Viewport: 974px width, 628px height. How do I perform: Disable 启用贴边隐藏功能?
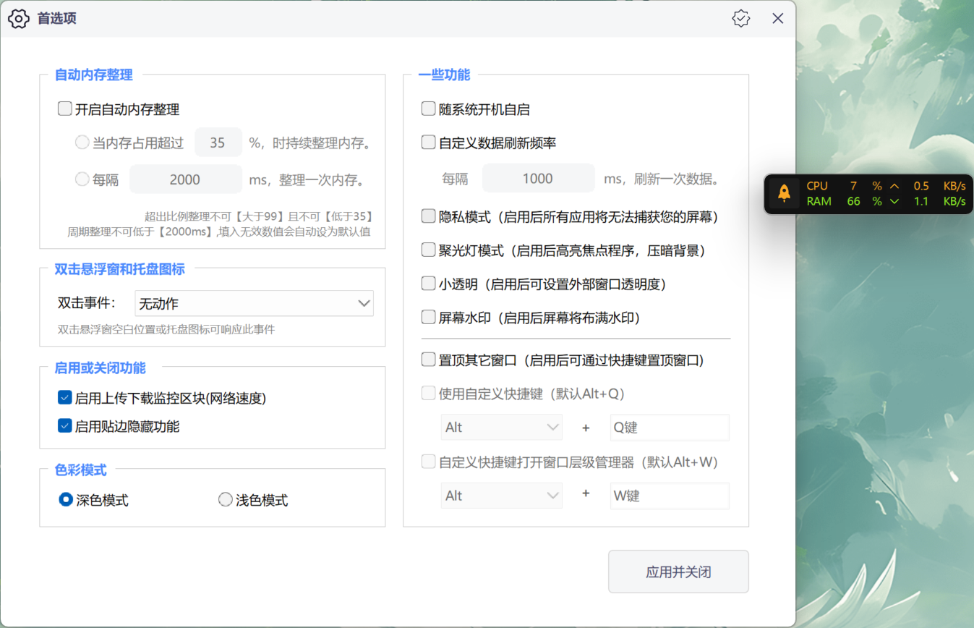(64, 426)
